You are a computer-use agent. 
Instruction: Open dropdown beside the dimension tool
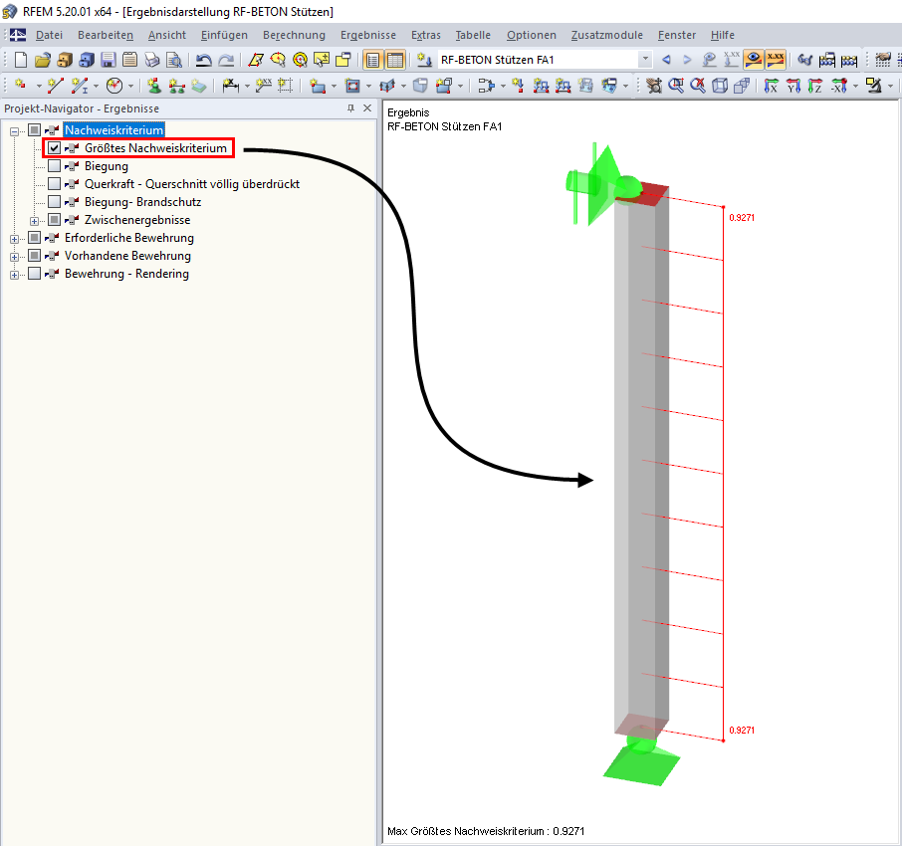(x=247, y=87)
